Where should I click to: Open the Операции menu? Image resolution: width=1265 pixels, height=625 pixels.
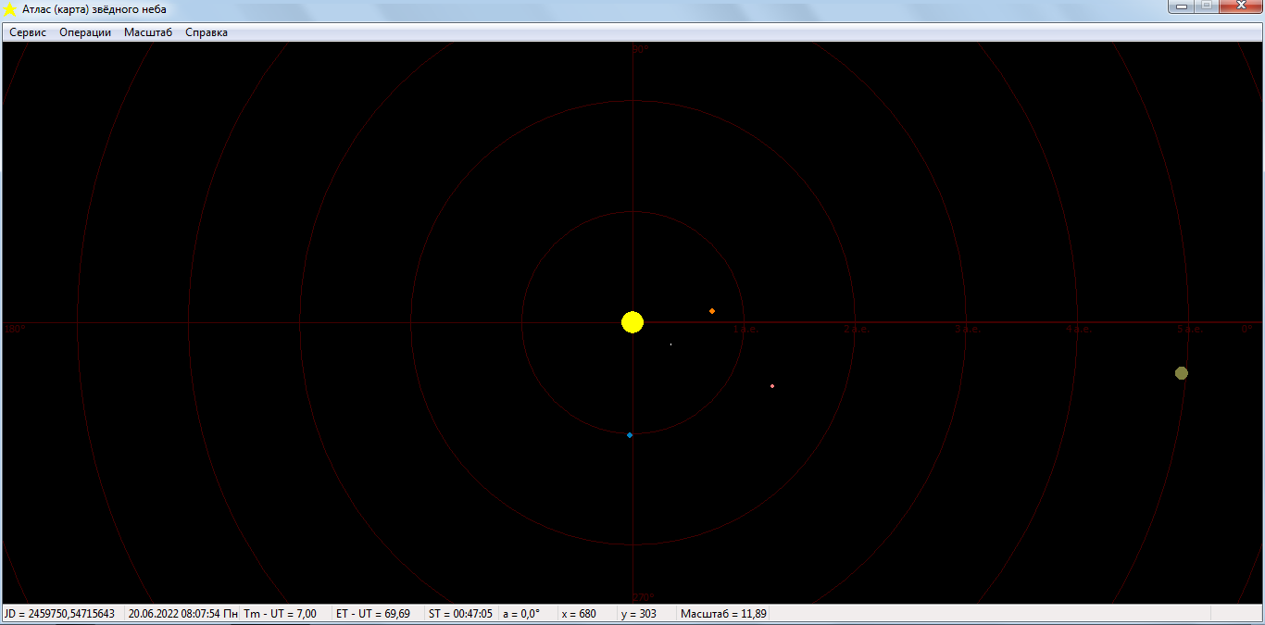click(85, 32)
